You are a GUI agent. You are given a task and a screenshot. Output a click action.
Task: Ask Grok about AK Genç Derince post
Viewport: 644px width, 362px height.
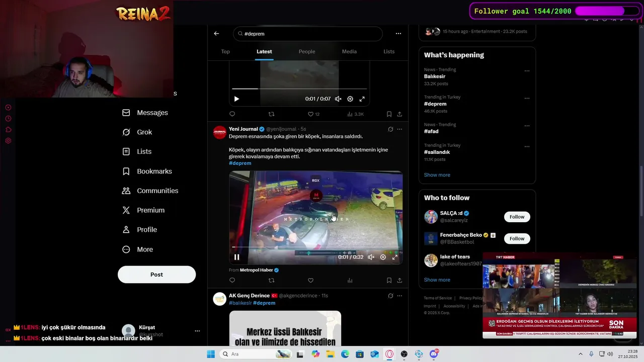click(390, 296)
